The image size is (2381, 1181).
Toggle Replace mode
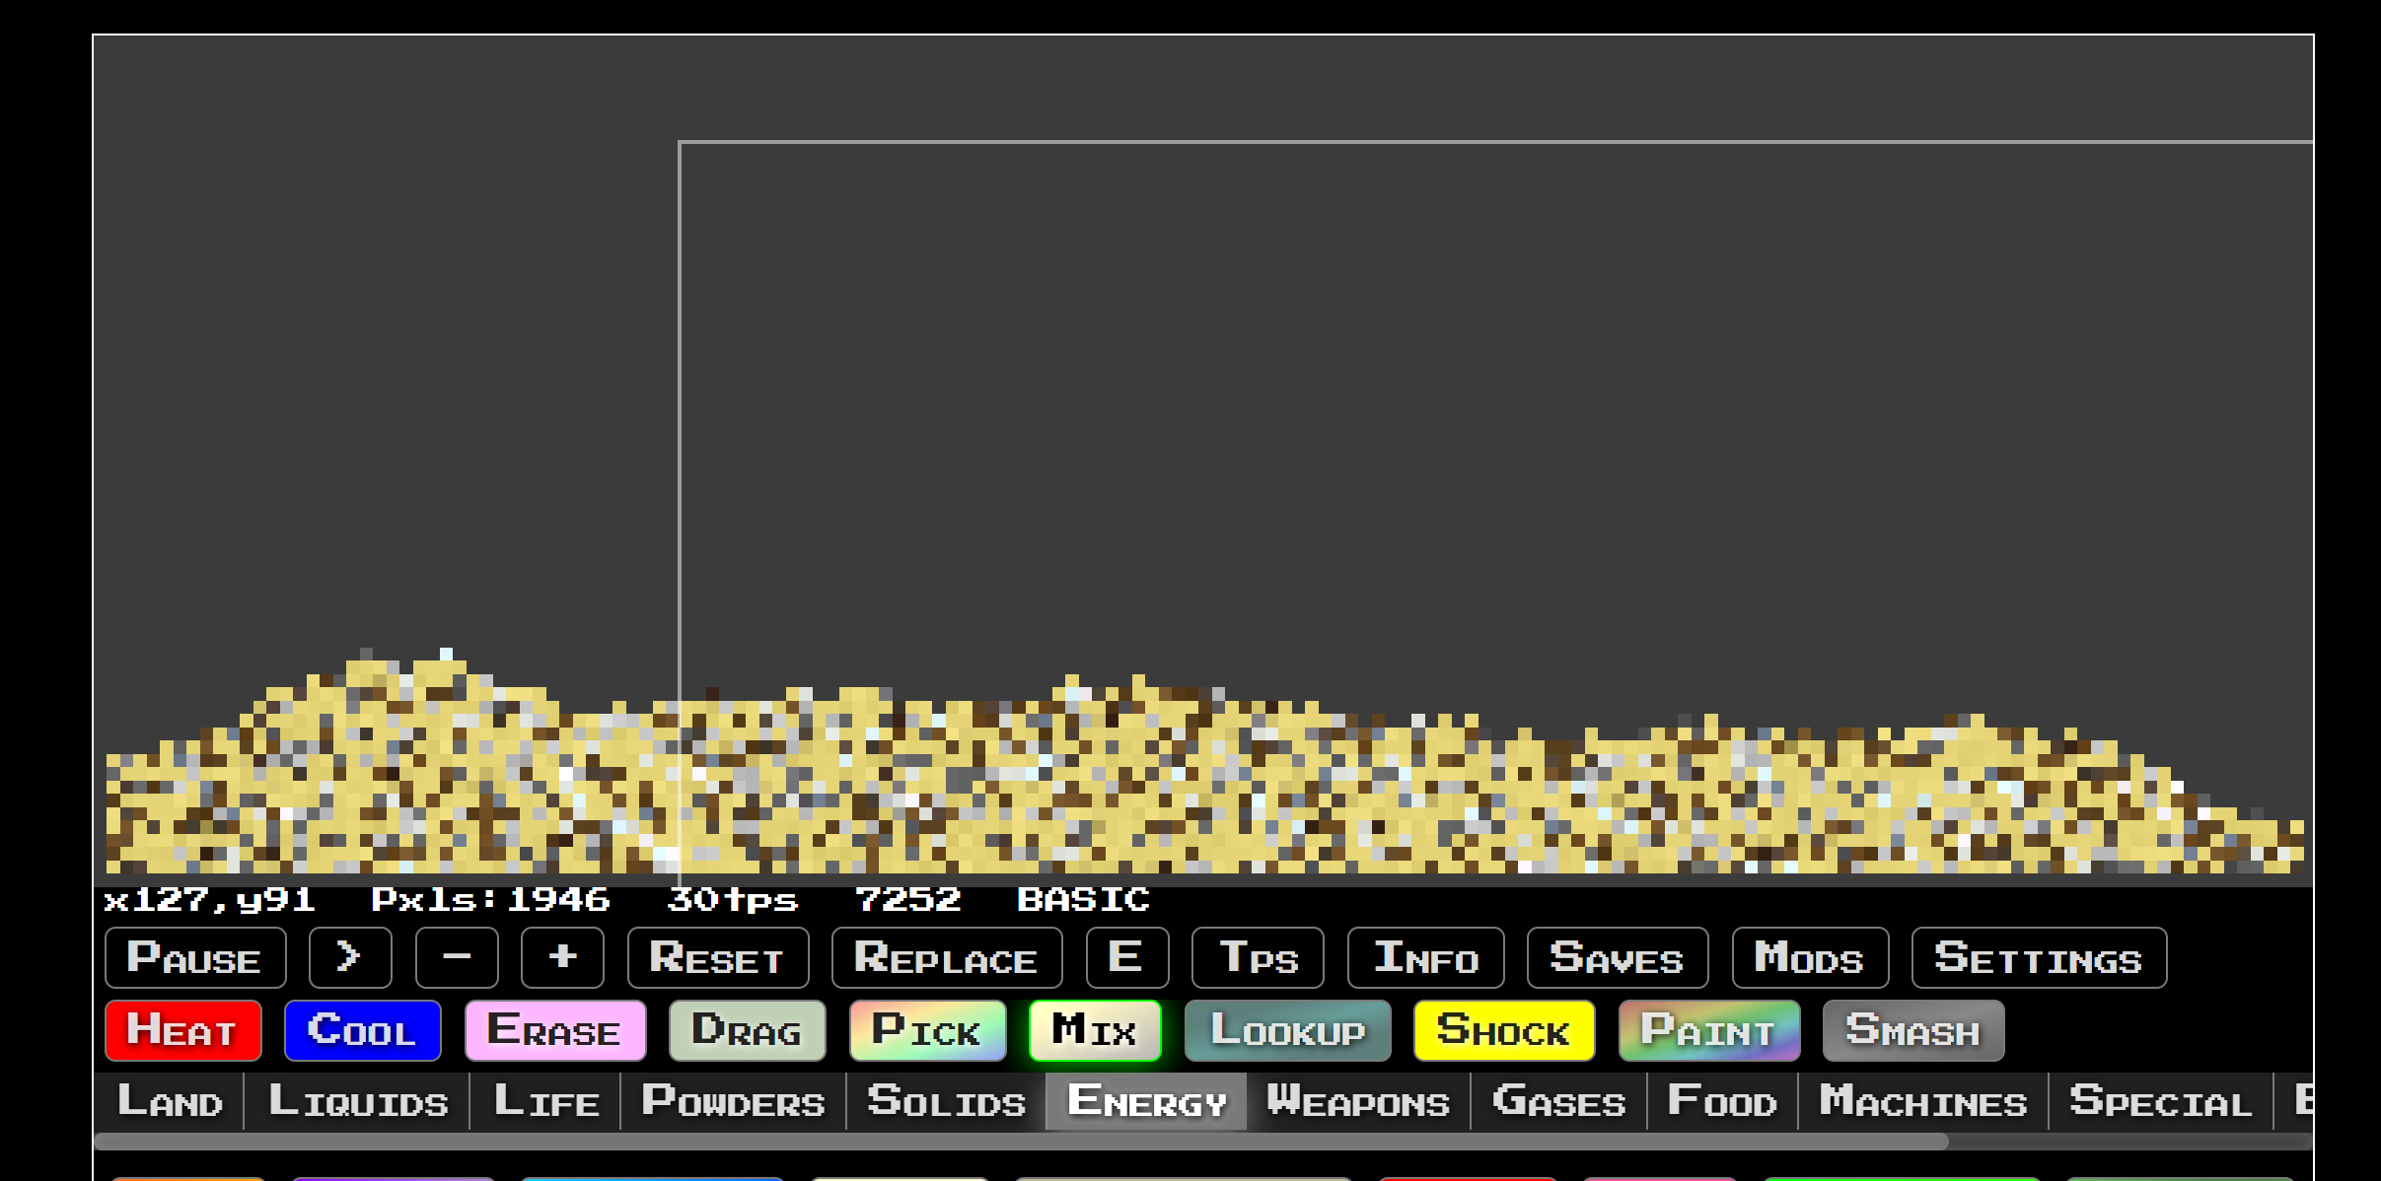click(x=946, y=957)
